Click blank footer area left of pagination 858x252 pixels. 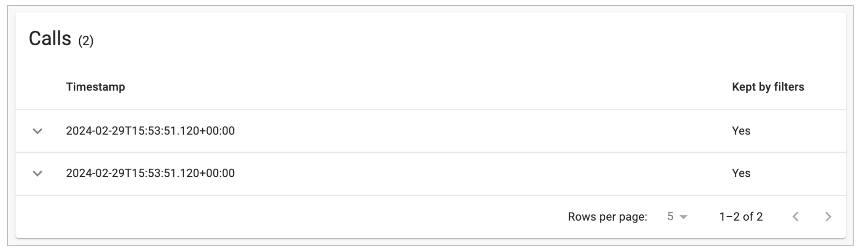285,217
